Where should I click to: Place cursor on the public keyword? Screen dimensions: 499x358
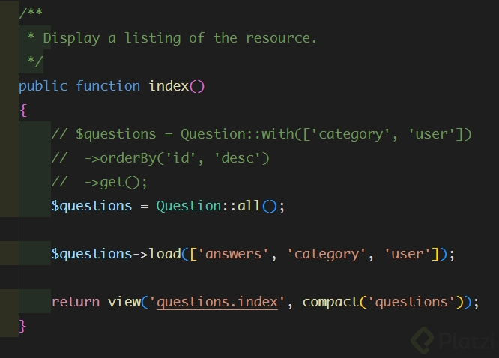click(x=43, y=85)
